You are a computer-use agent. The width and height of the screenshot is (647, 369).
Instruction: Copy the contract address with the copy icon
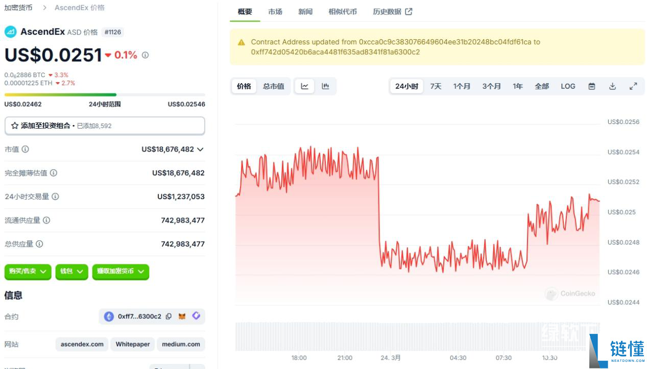click(169, 316)
